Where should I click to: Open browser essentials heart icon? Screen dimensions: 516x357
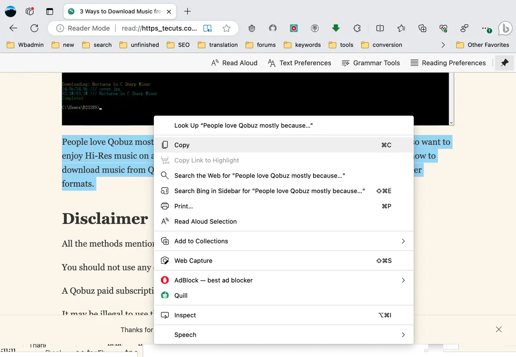[x=443, y=28]
